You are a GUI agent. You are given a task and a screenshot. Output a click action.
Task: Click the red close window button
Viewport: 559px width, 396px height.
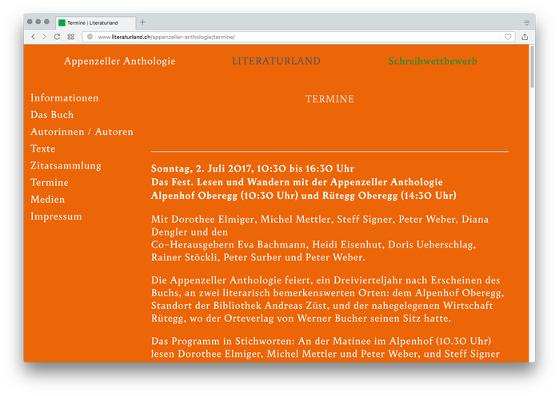(30, 22)
